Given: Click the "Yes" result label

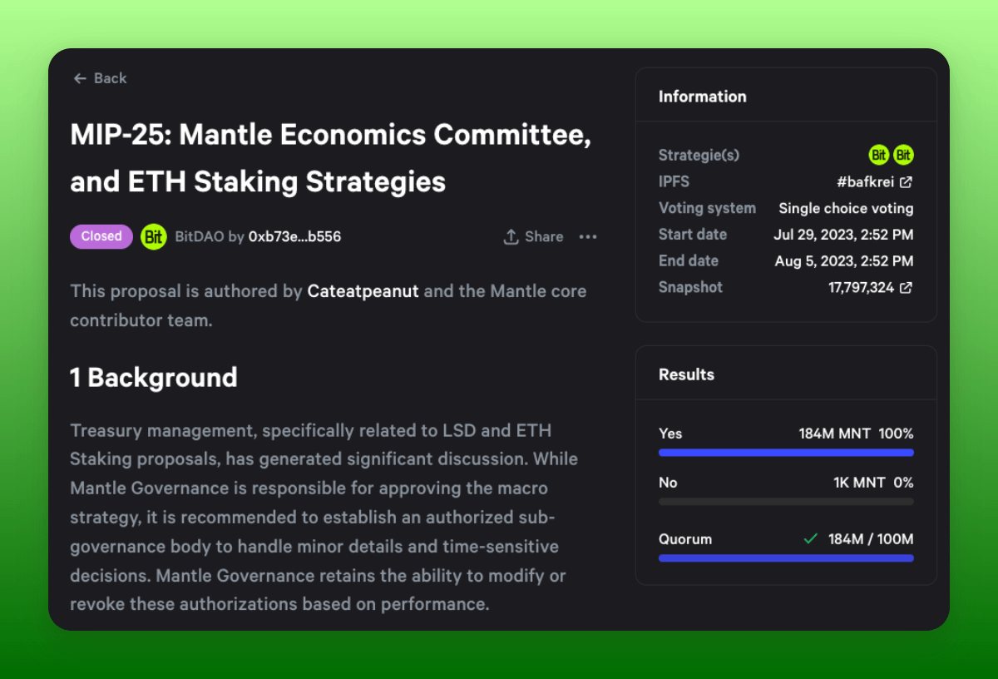Looking at the screenshot, I should (x=670, y=434).
